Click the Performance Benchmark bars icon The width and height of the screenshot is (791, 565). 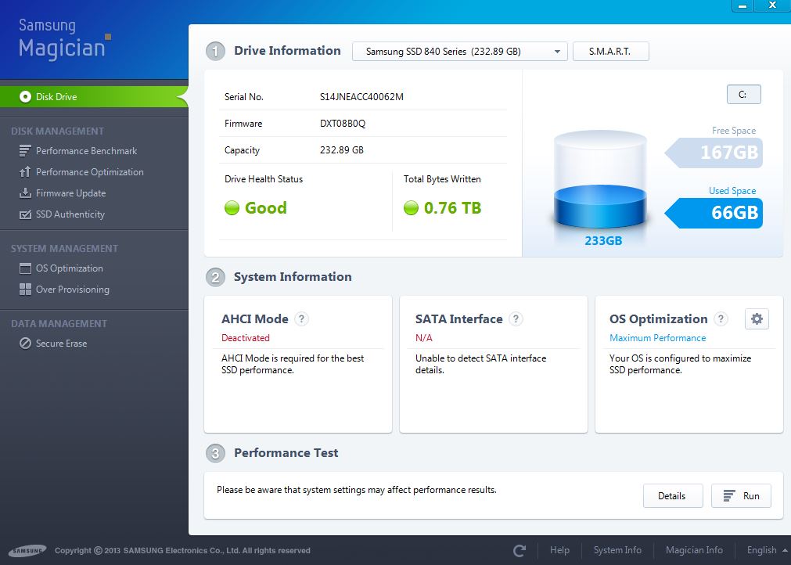[25, 151]
